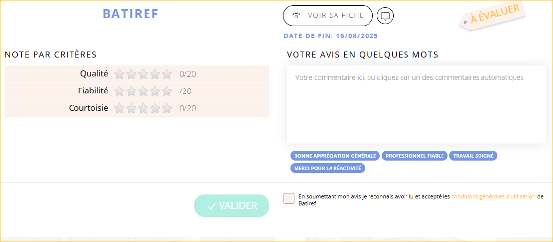Focus the comment text area

(416, 104)
